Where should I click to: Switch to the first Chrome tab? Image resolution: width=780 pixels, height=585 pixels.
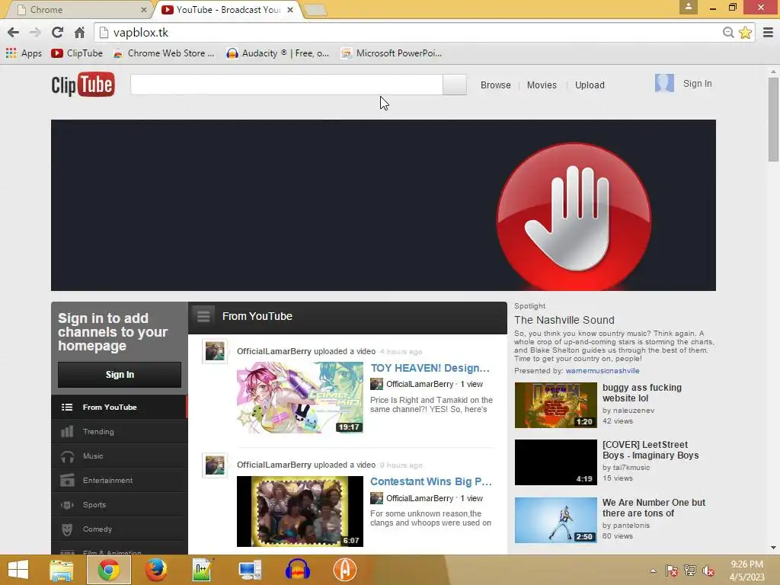(x=79, y=9)
